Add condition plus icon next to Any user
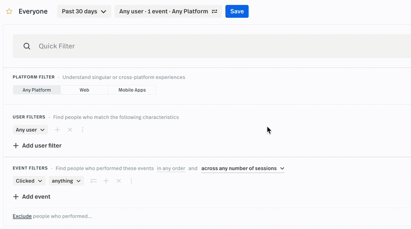The width and height of the screenshot is (411, 229). (57, 130)
